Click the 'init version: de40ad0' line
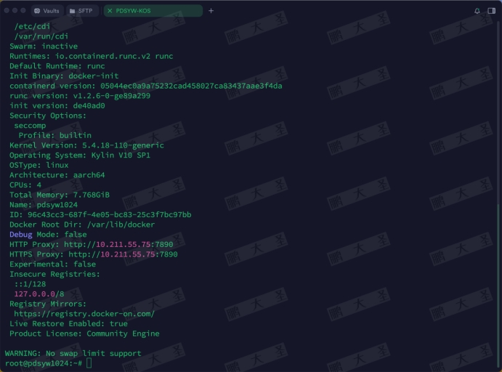Viewport: 502px width, 372px height. tap(57, 105)
